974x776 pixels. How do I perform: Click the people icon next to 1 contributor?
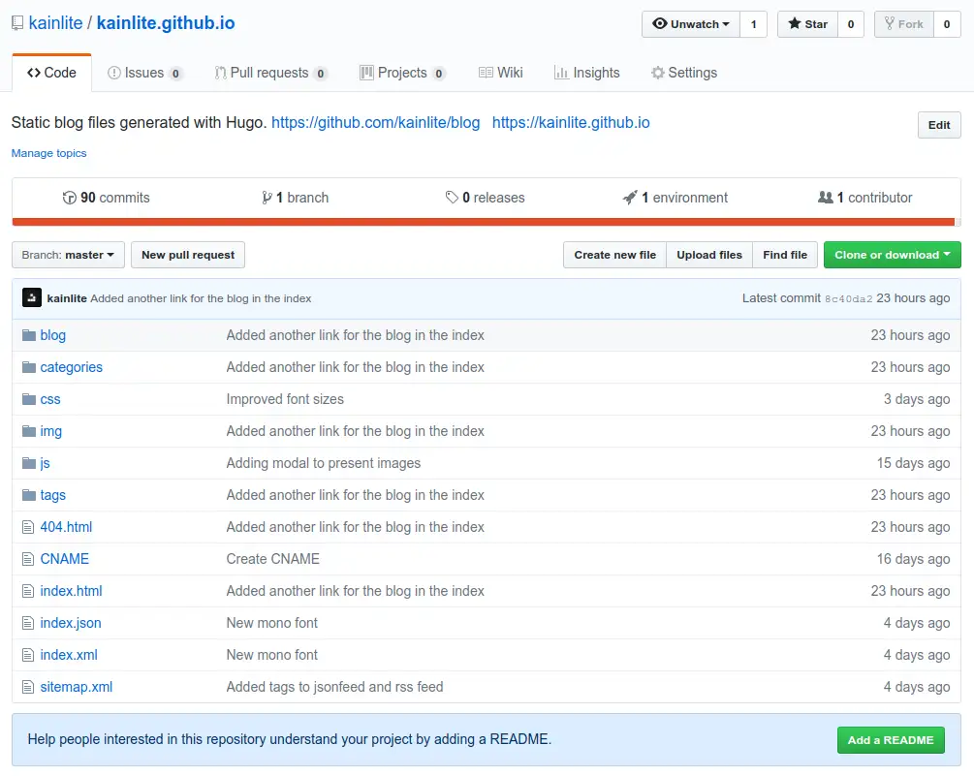click(826, 198)
